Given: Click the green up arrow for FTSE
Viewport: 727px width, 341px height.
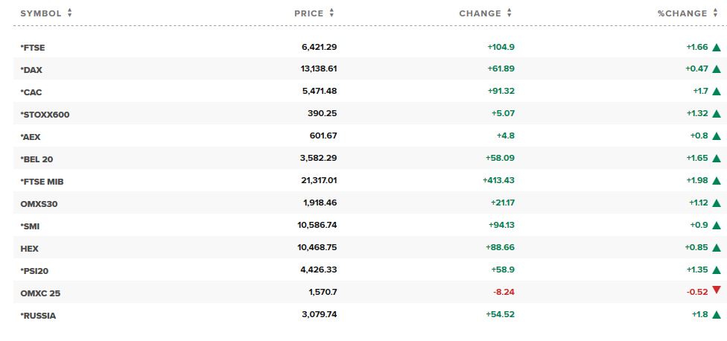Looking at the screenshot, I should pyautogui.click(x=717, y=47).
